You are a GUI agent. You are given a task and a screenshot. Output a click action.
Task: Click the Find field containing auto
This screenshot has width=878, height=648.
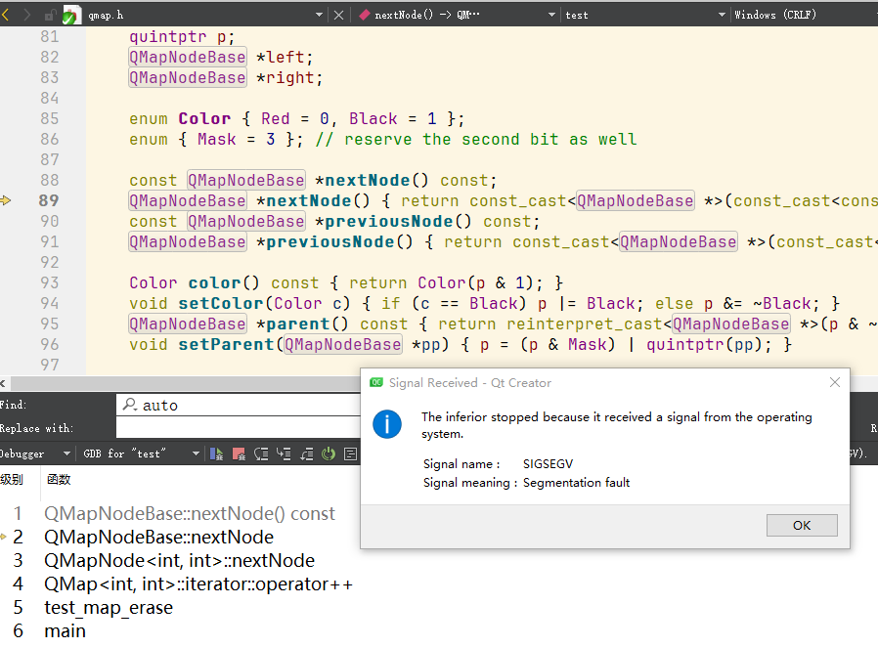(240, 405)
